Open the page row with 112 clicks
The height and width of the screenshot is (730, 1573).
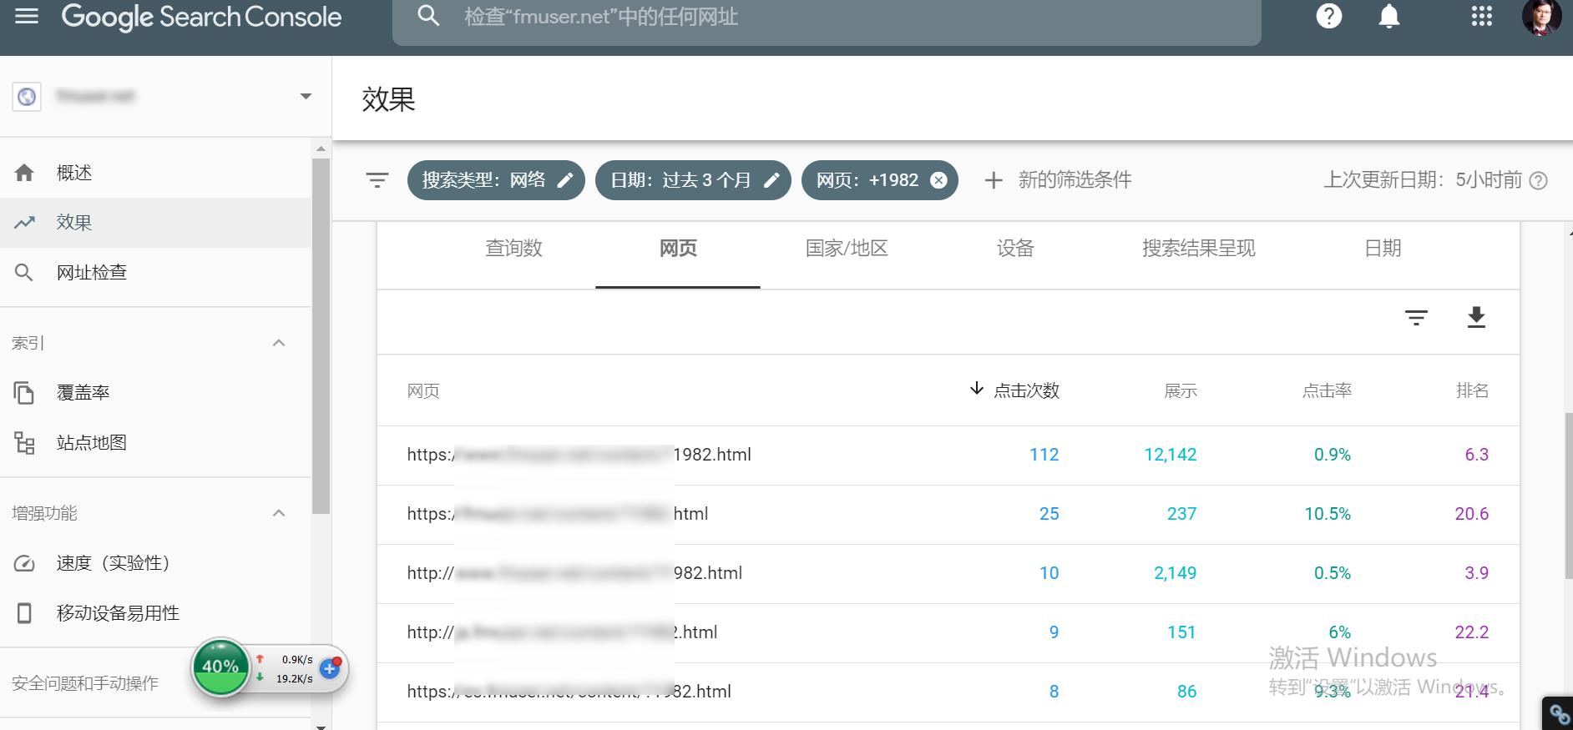point(948,455)
